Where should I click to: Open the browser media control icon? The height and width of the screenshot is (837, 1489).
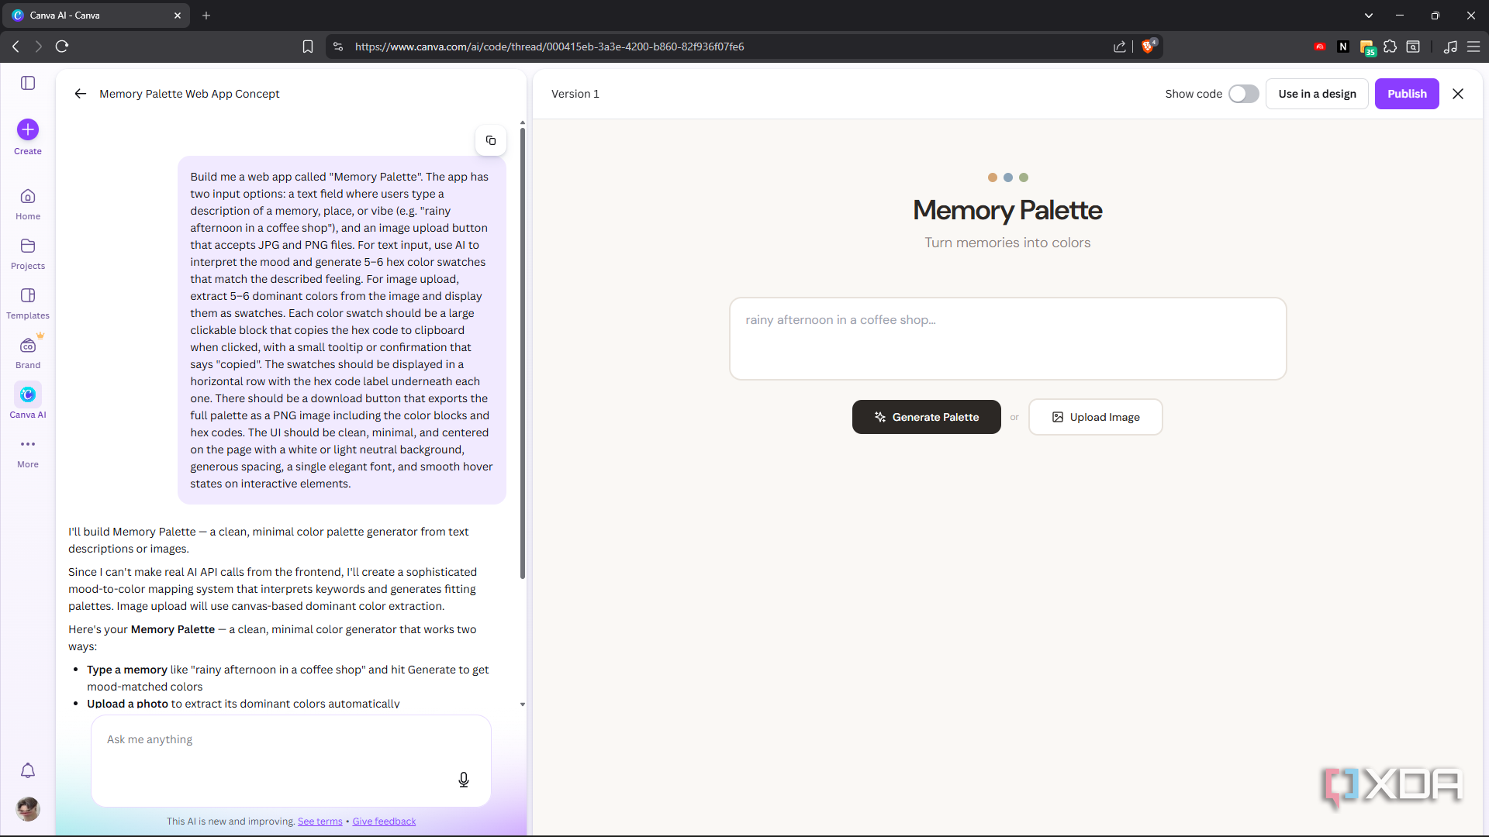point(1450,46)
